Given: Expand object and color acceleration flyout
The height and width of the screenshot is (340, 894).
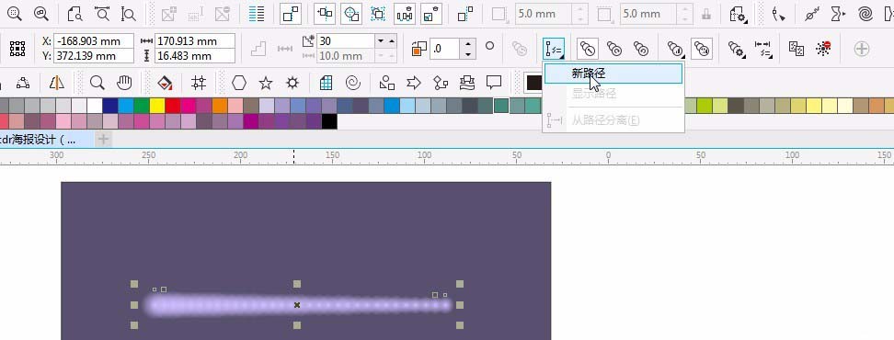Looking at the screenshot, I should [x=676, y=49].
